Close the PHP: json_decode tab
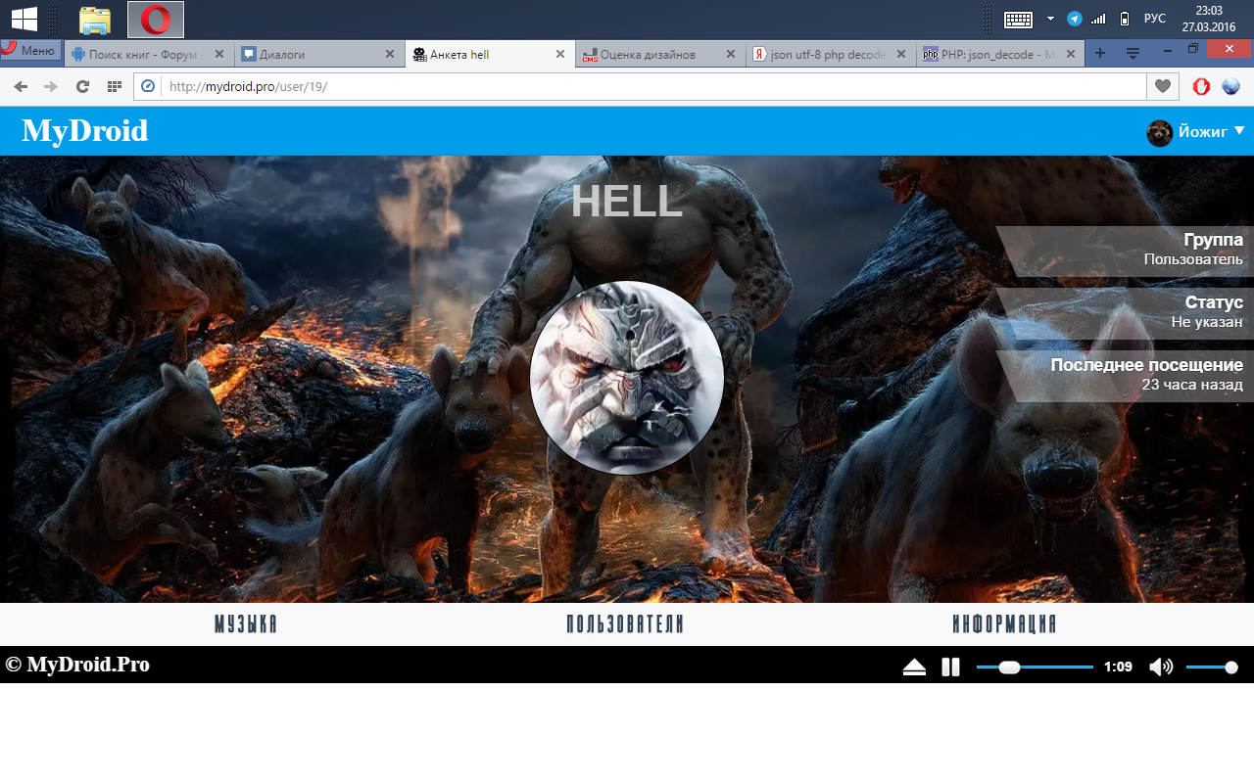1254x783 pixels. [x=1071, y=55]
